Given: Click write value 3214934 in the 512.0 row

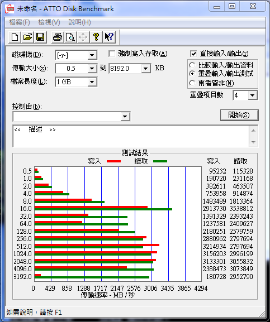Looking at the screenshot, I should click(x=215, y=246).
